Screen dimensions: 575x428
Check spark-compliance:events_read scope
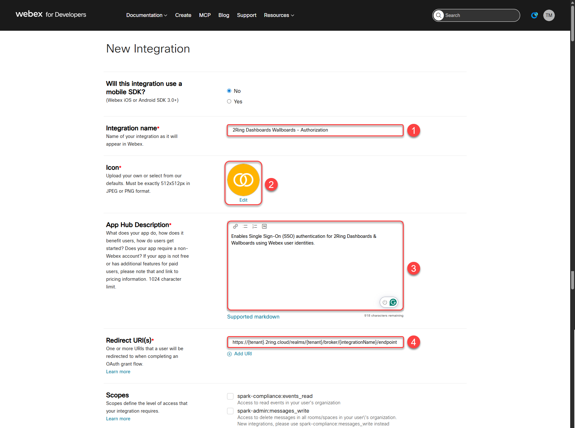230,396
